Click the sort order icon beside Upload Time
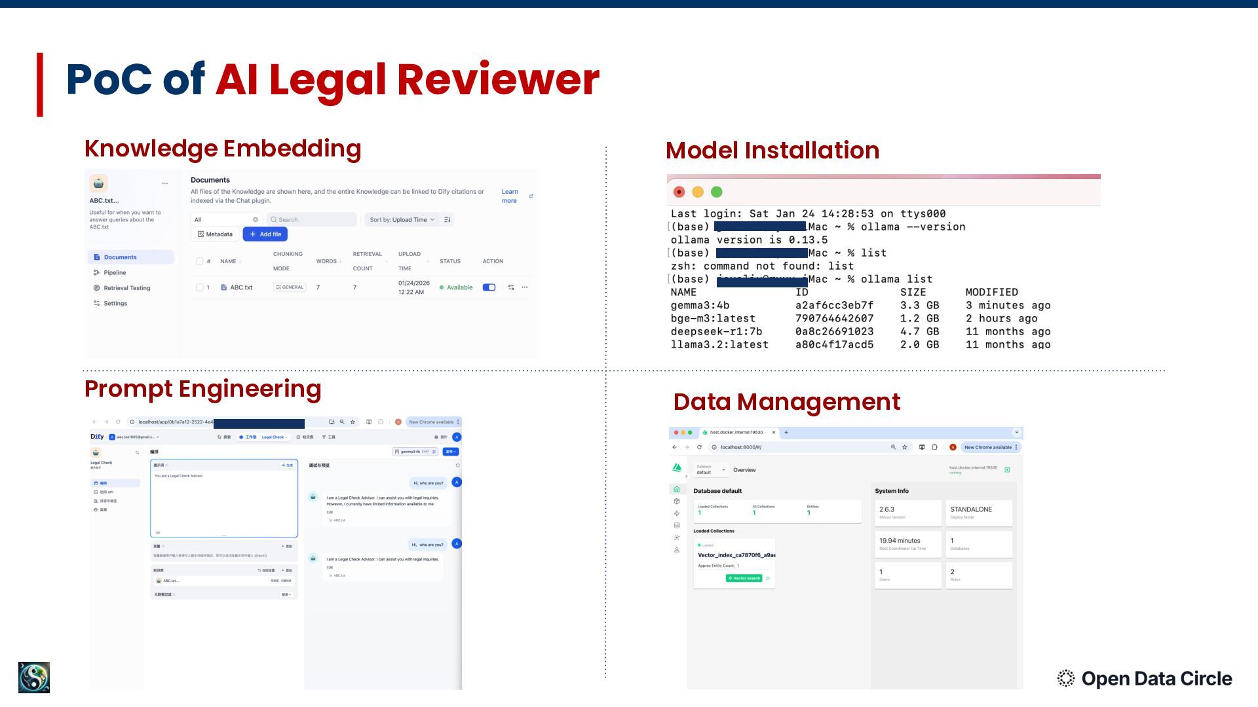Viewport: 1258px width, 707px height. tap(448, 220)
